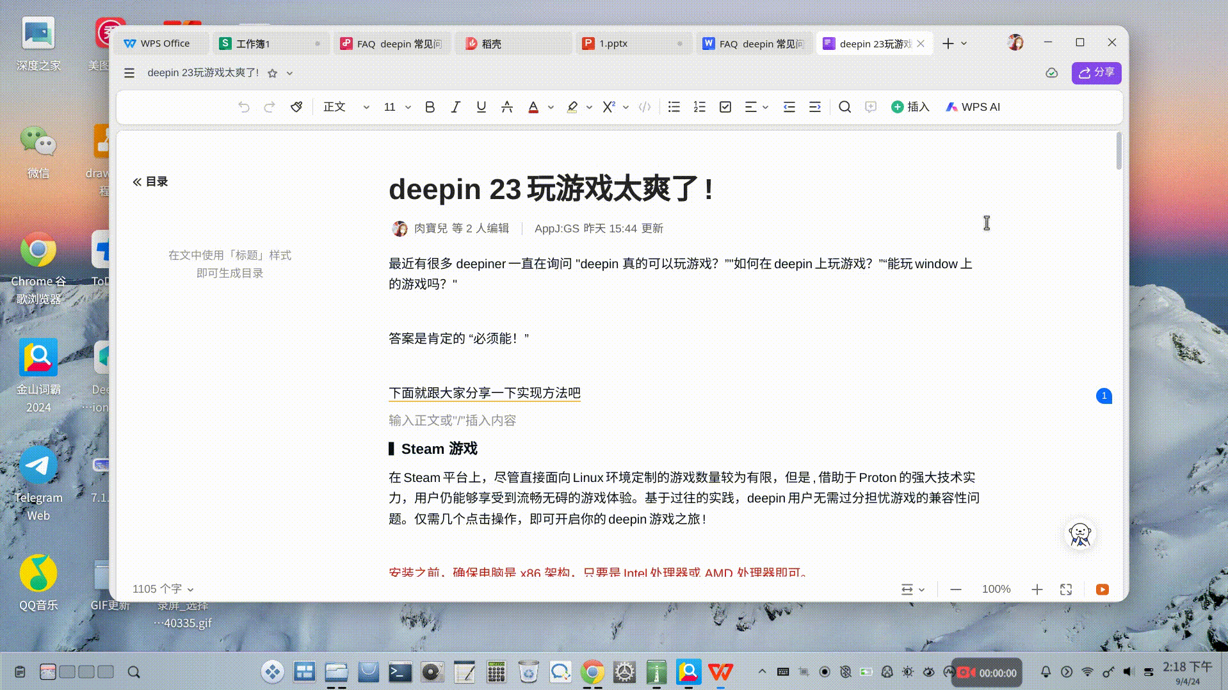Star the document as favorite
1228x690 pixels.
pyautogui.click(x=273, y=73)
